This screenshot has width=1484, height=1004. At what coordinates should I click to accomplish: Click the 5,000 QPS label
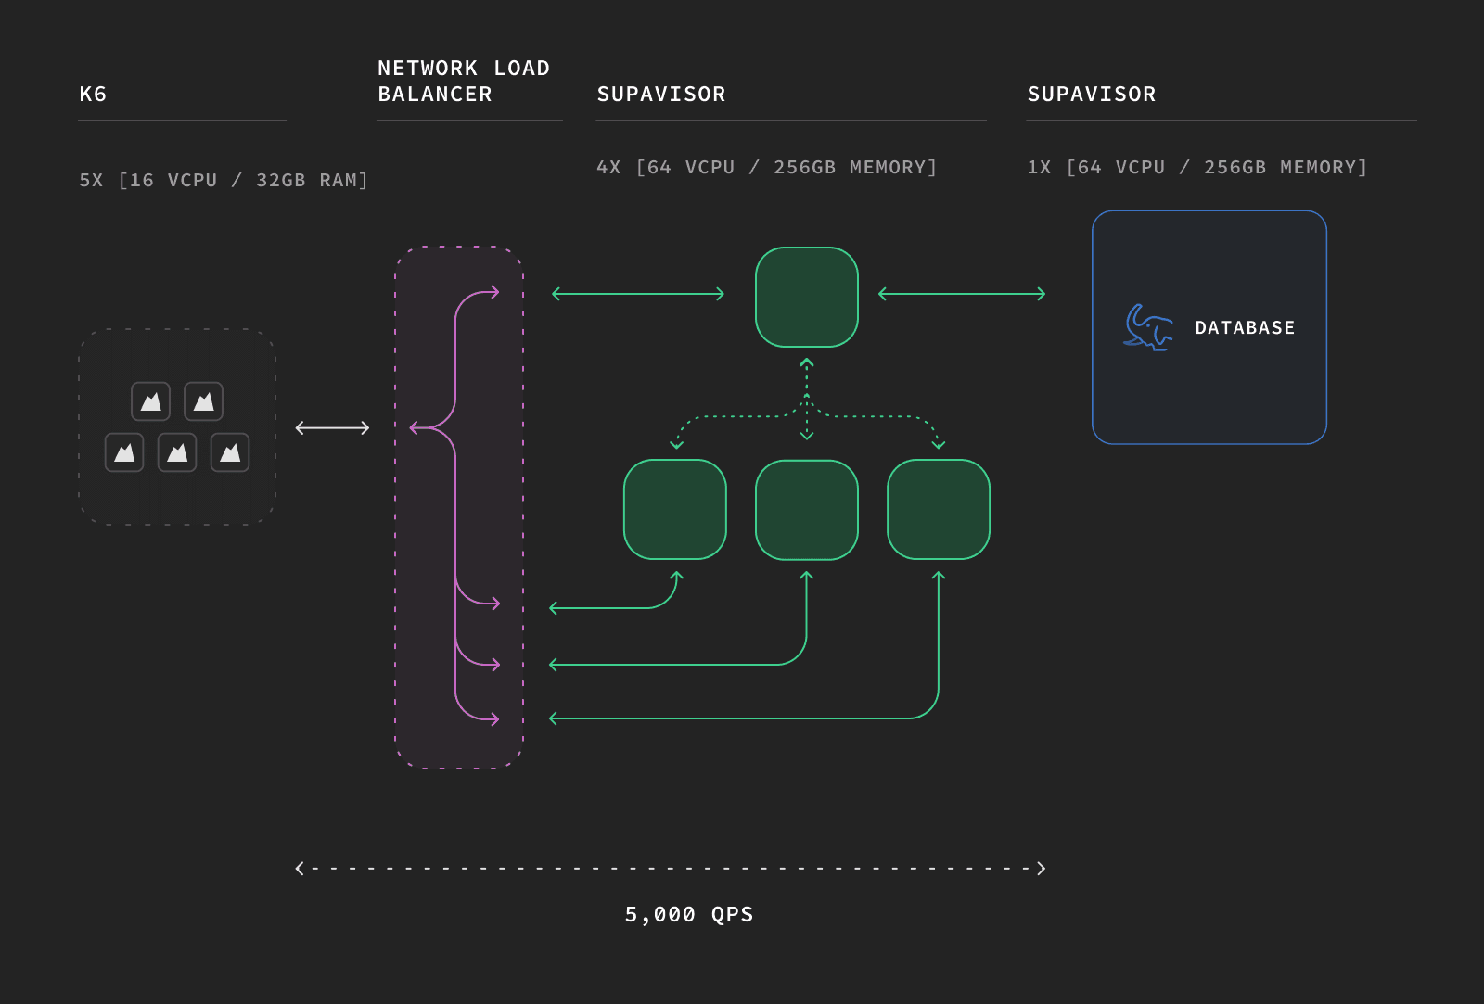688,915
